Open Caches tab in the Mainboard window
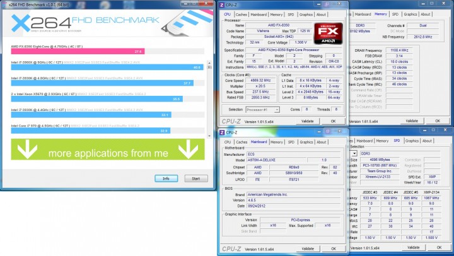The image size is (454, 256). 242,143
